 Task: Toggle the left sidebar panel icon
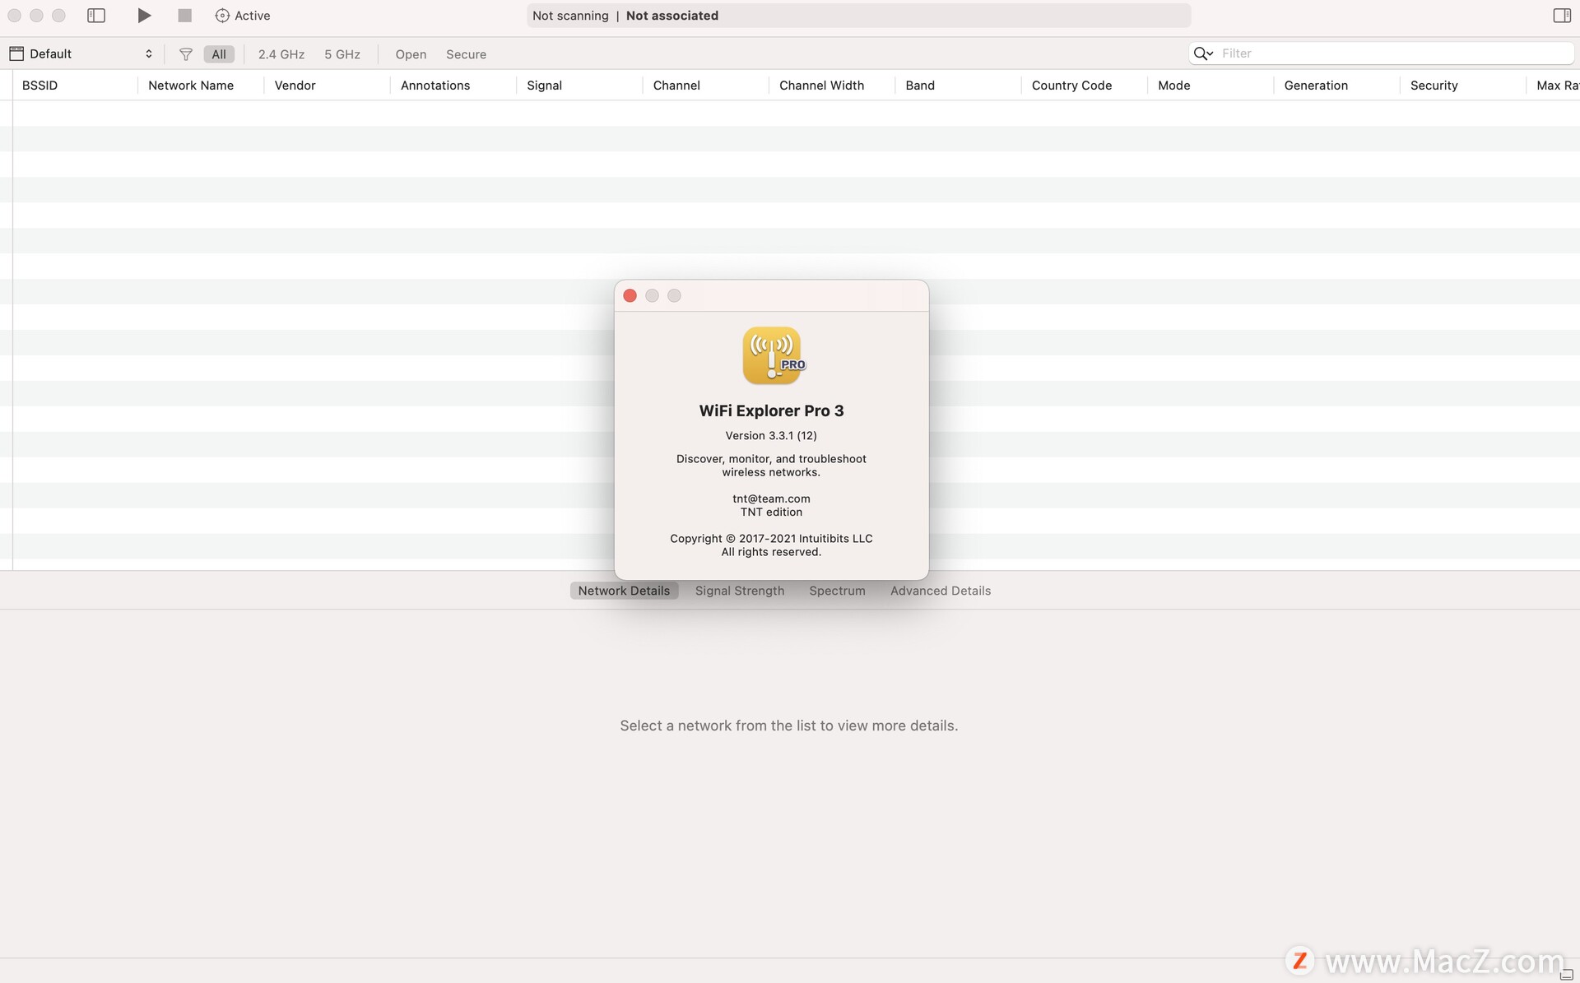tap(96, 16)
